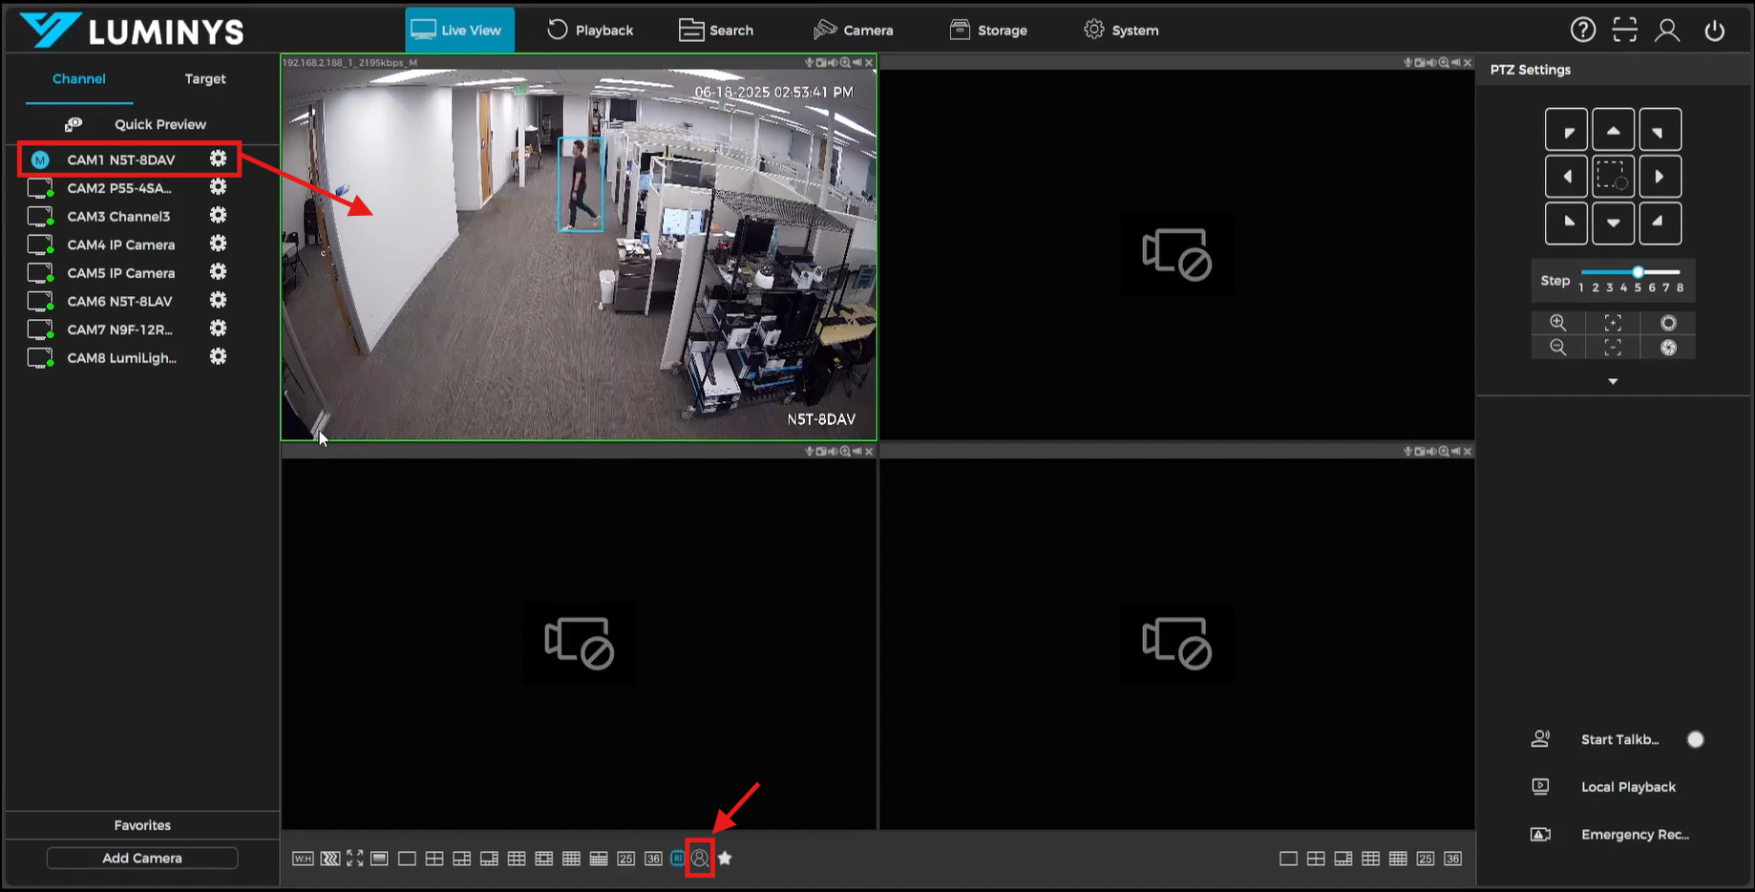Enter fullscreen using the expand arrows icon
This screenshot has width=1755, height=892.
click(354, 859)
